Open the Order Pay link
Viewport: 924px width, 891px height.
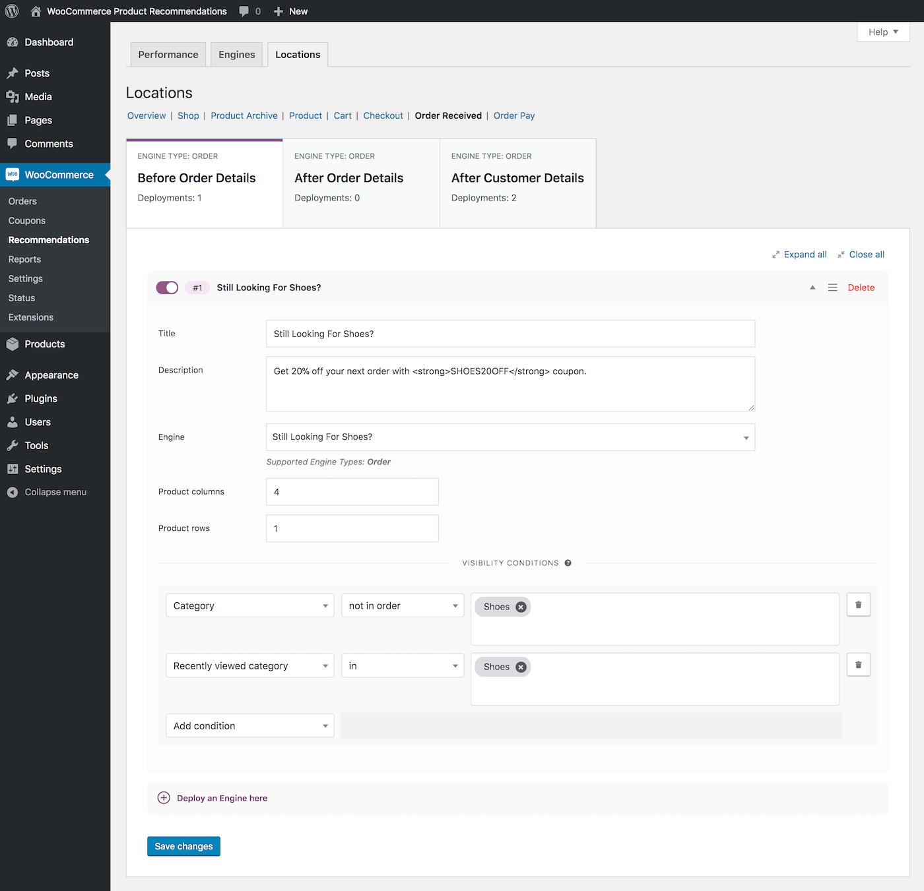pos(514,115)
